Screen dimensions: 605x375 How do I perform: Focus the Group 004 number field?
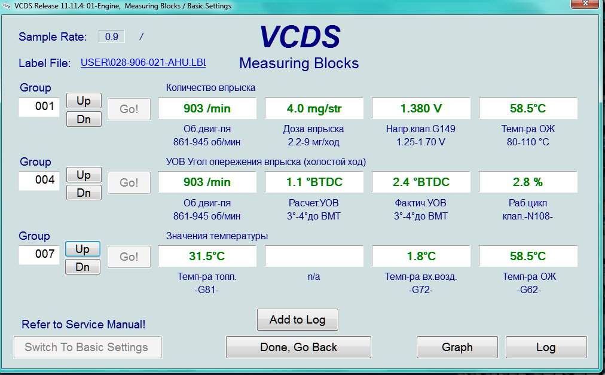[39, 180]
